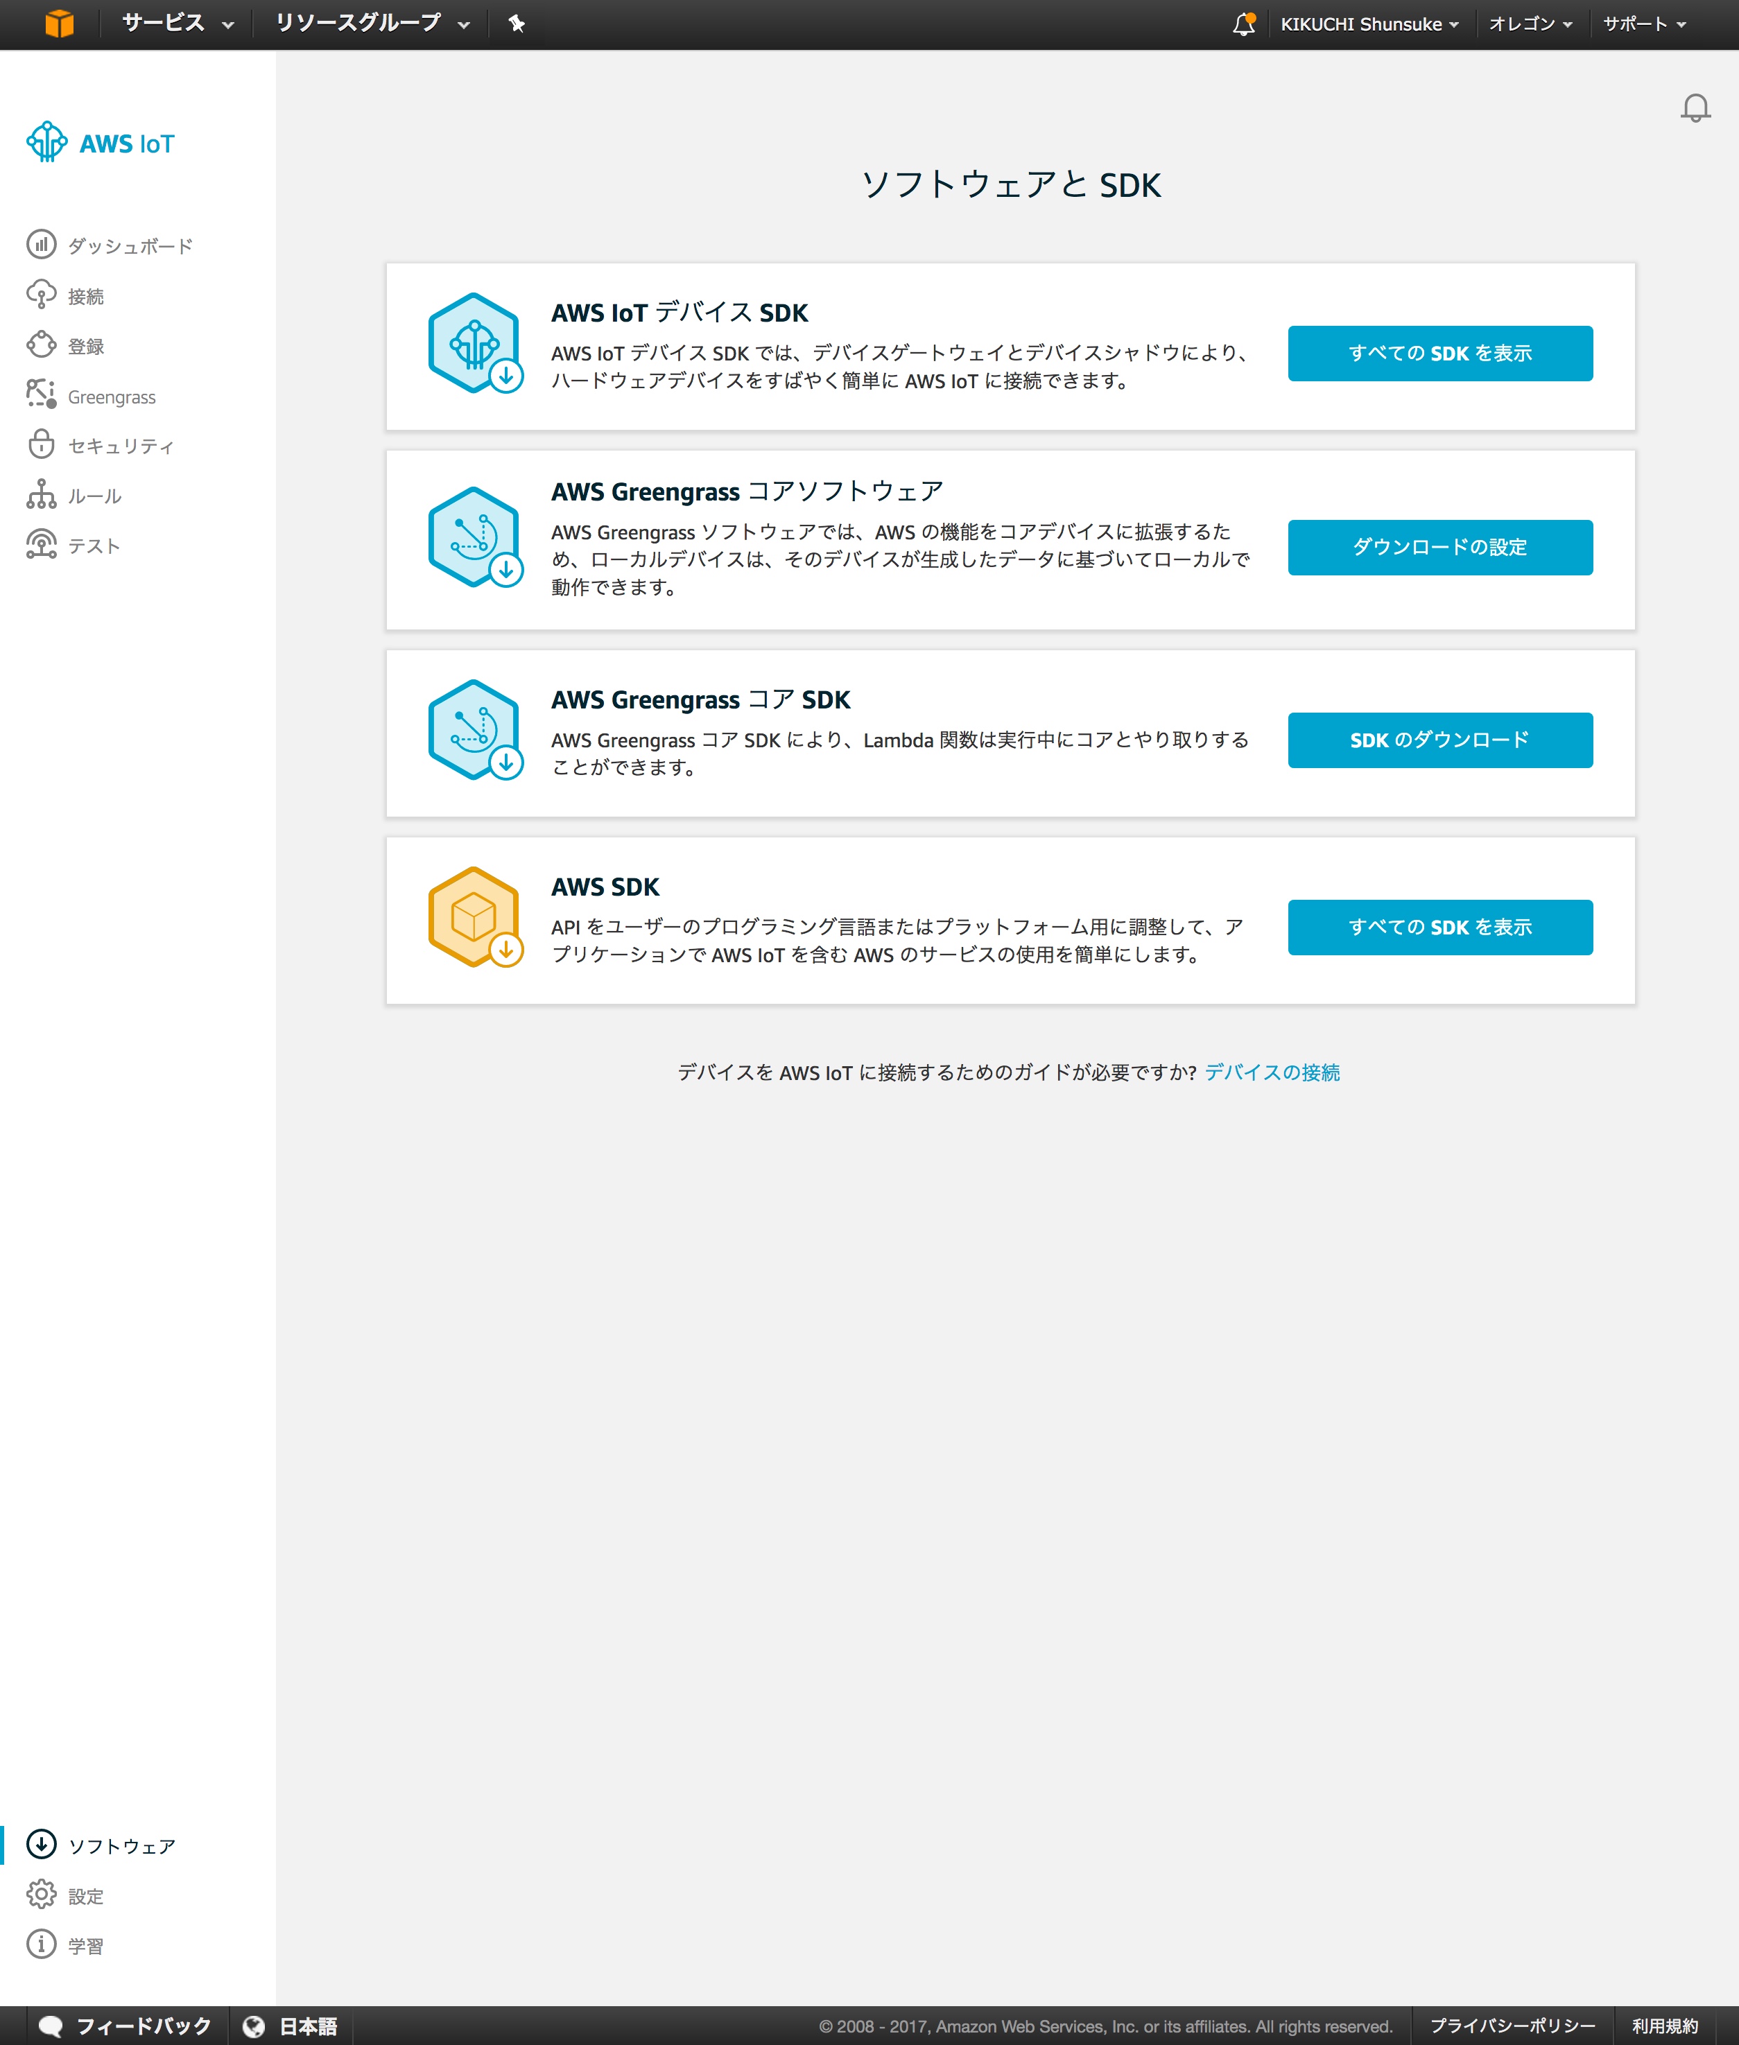The width and height of the screenshot is (1739, 2045).
Task: Open the 接続 sidebar section
Action: [86, 296]
